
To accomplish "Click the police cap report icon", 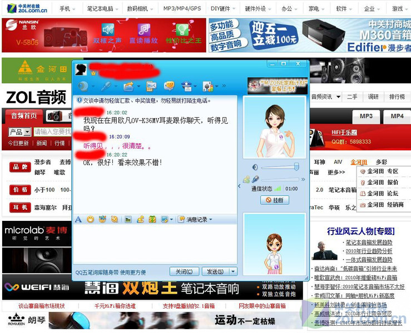I will 187,86.
